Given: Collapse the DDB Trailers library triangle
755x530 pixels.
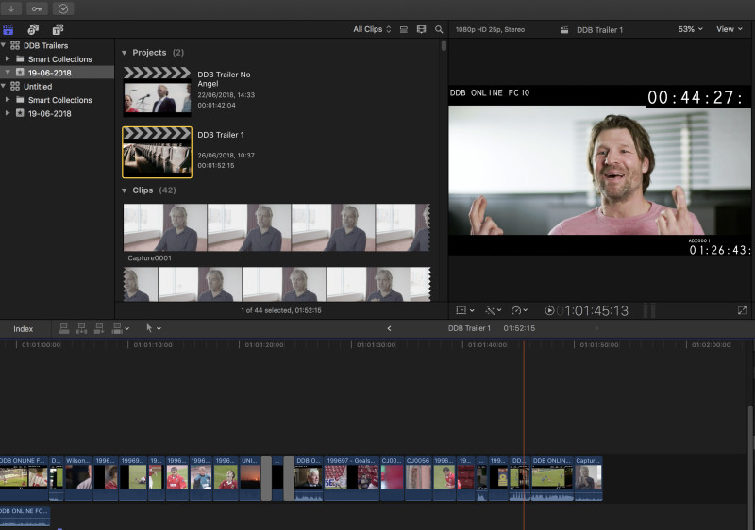Looking at the screenshot, I should (4, 45).
